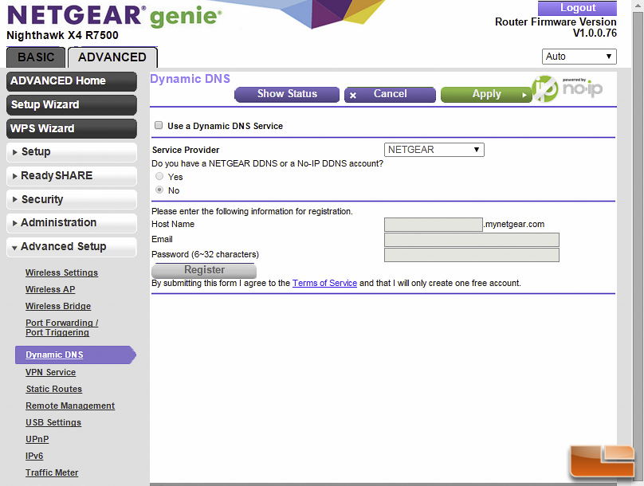Select No for existing DDNS account
644x486 pixels.
point(159,190)
